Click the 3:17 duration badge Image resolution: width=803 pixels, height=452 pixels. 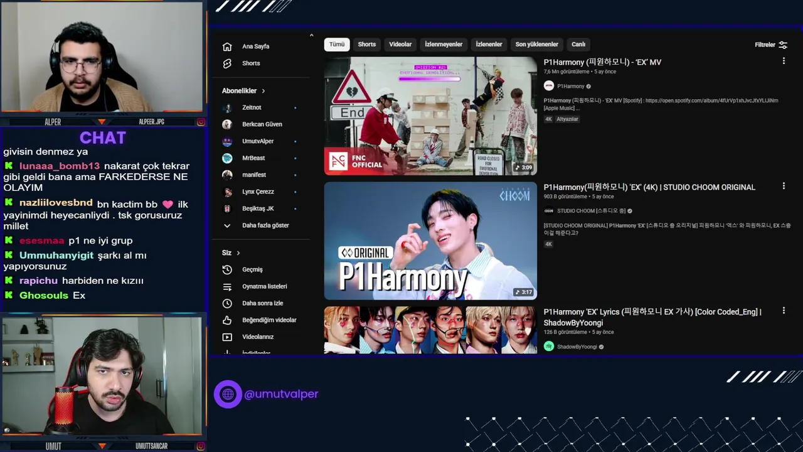(x=523, y=292)
